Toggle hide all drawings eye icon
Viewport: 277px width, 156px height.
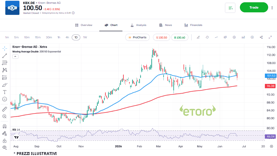[5, 147]
